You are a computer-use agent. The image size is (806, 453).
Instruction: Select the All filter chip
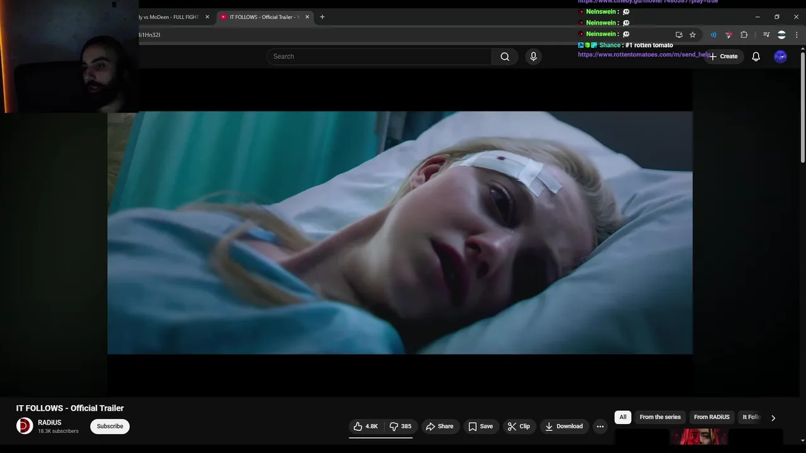tap(623, 417)
